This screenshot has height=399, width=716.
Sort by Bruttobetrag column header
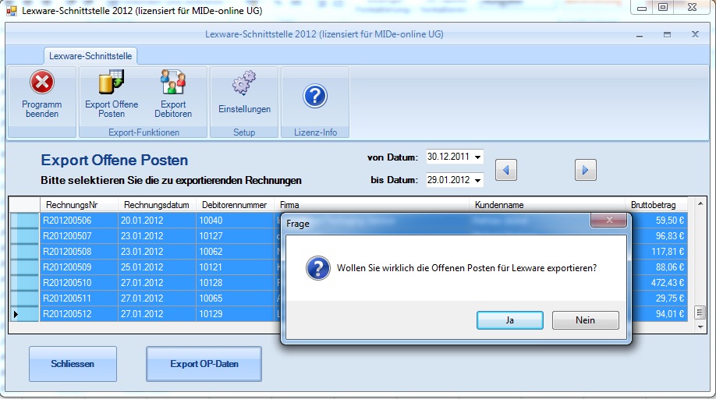(656, 205)
